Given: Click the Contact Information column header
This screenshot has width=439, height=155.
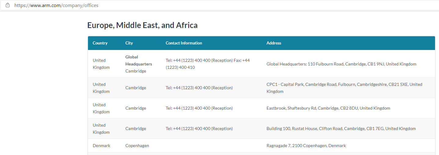Looking at the screenshot, I should (x=184, y=43).
